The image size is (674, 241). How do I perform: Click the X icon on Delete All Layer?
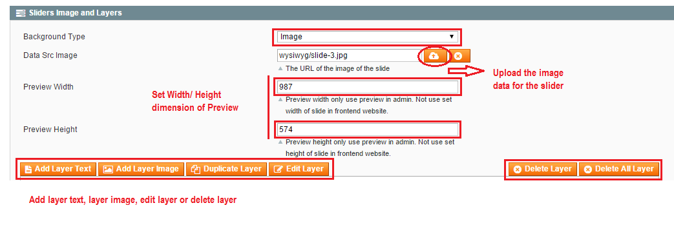[588, 169]
